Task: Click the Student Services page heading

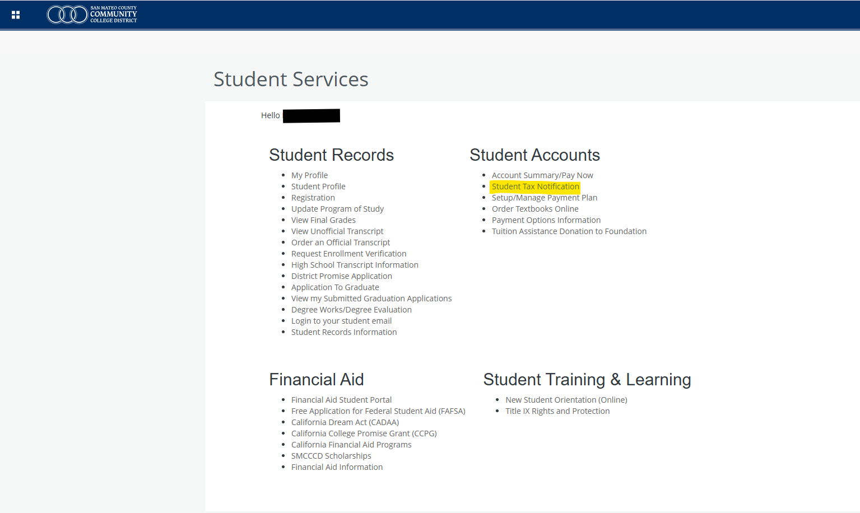Action: (291, 79)
